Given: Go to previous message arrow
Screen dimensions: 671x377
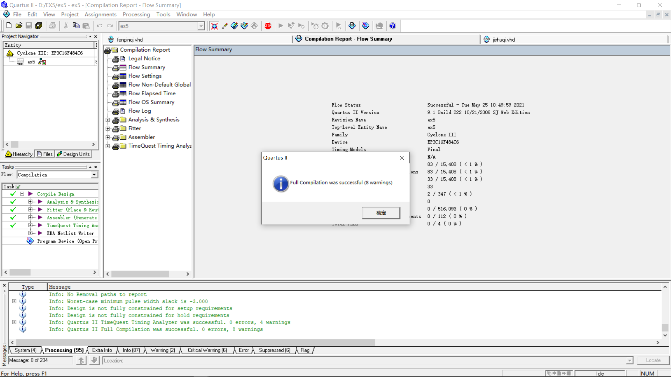Looking at the screenshot, I should (81, 360).
